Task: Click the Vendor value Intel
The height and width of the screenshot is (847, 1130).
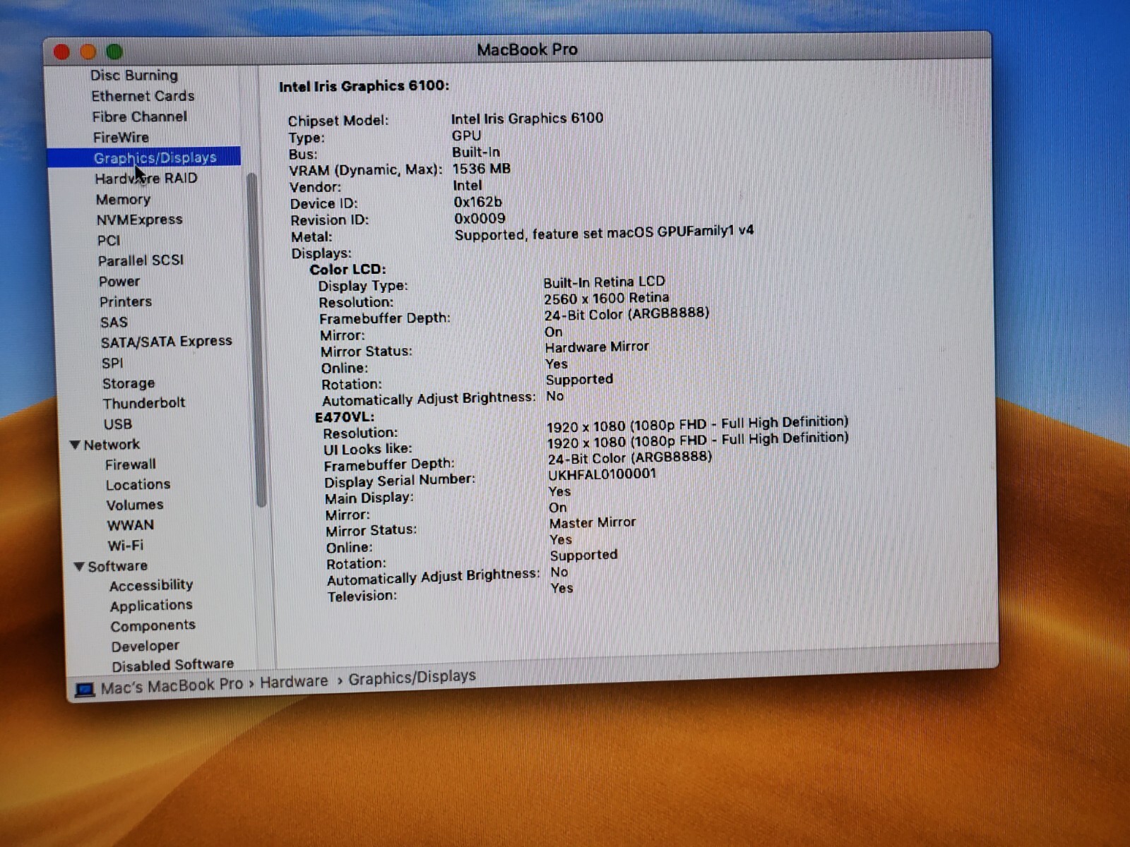Action: click(468, 185)
